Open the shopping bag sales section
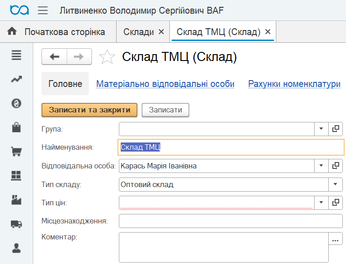 click(x=16, y=127)
